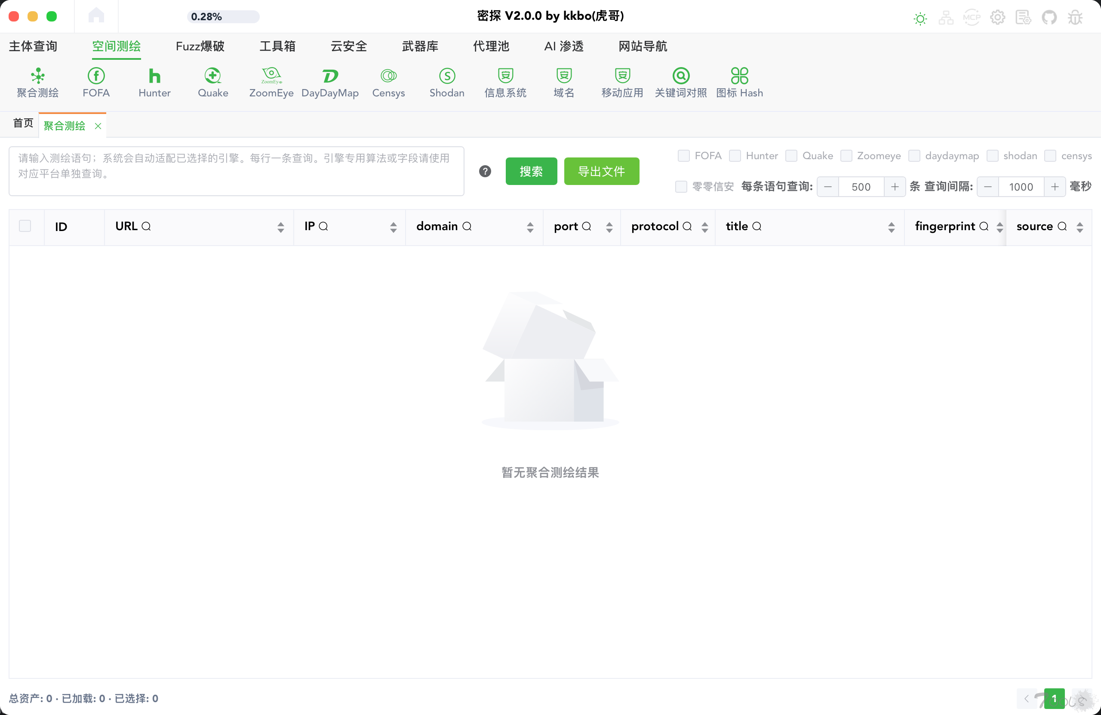Tick the select-all checkbox in table header
1101x715 pixels.
[x=25, y=226]
